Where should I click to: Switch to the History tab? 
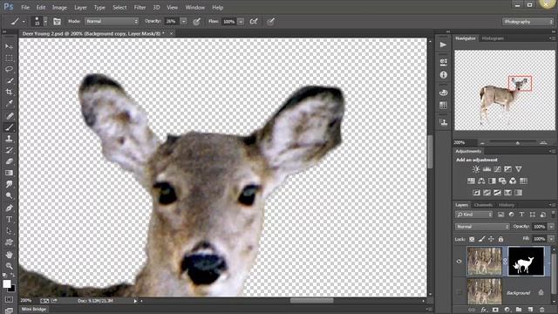coord(506,205)
